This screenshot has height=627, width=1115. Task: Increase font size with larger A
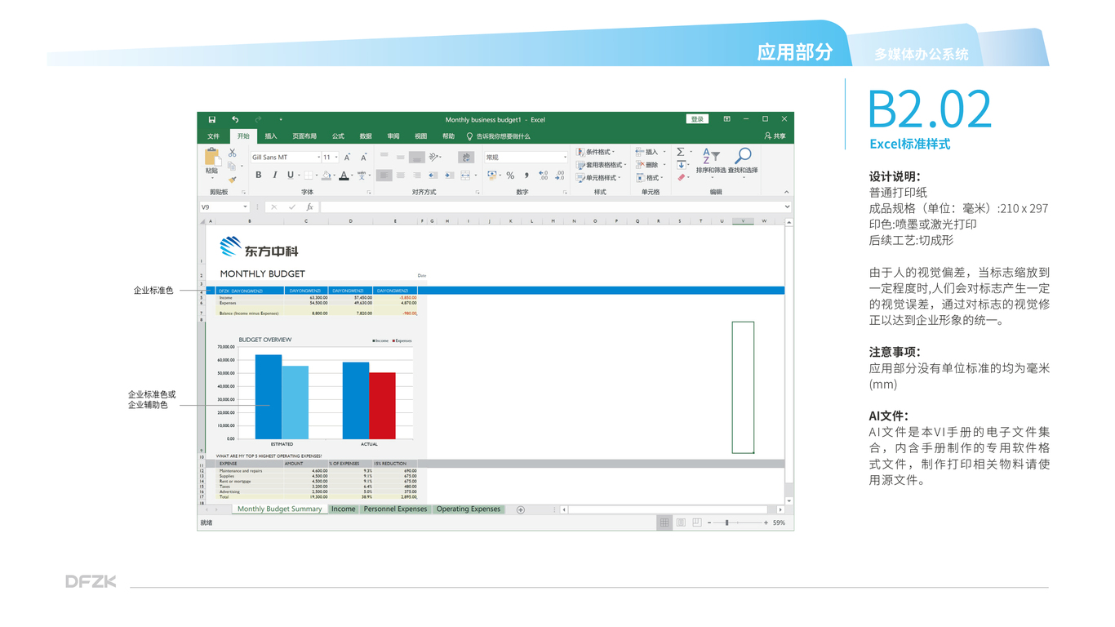click(x=348, y=157)
